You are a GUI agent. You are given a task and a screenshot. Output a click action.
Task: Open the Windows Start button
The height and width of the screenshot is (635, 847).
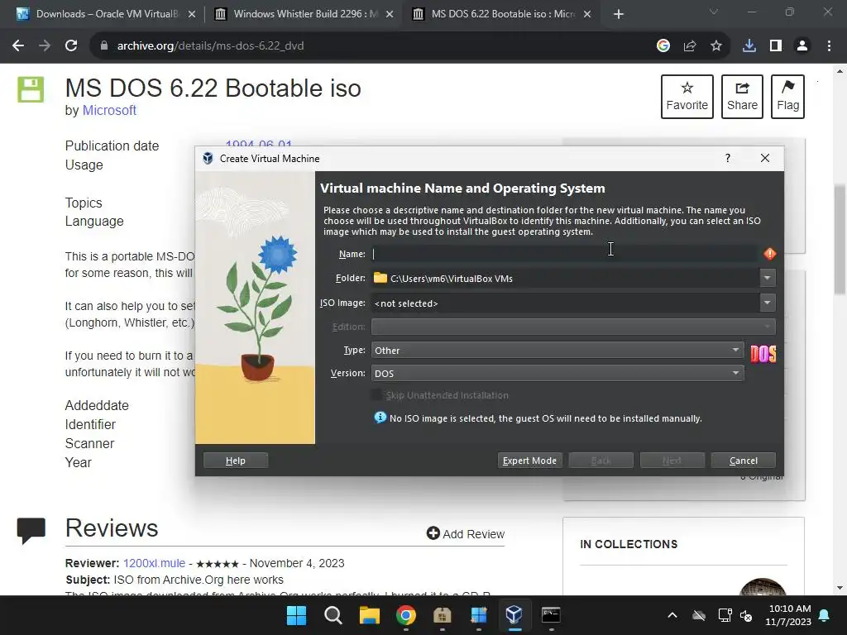pyautogui.click(x=296, y=615)
